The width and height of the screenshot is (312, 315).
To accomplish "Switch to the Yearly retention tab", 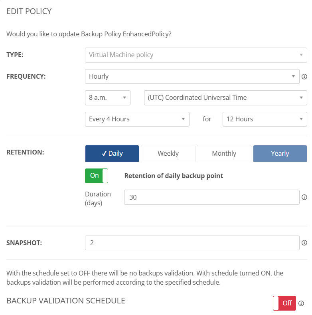I will (x=280, y=153).
